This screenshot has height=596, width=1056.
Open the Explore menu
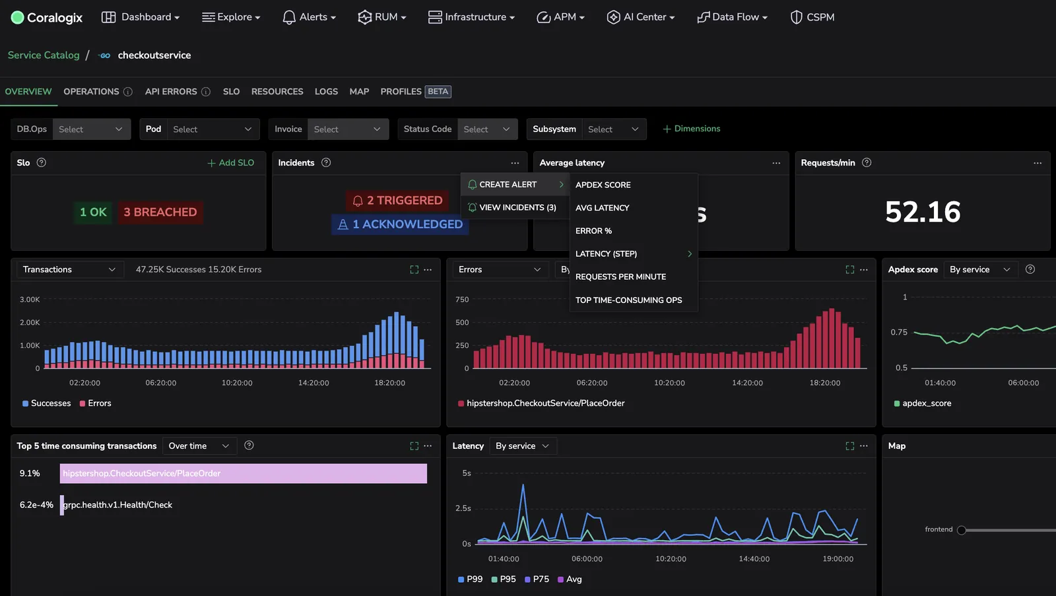click(231, 17)
